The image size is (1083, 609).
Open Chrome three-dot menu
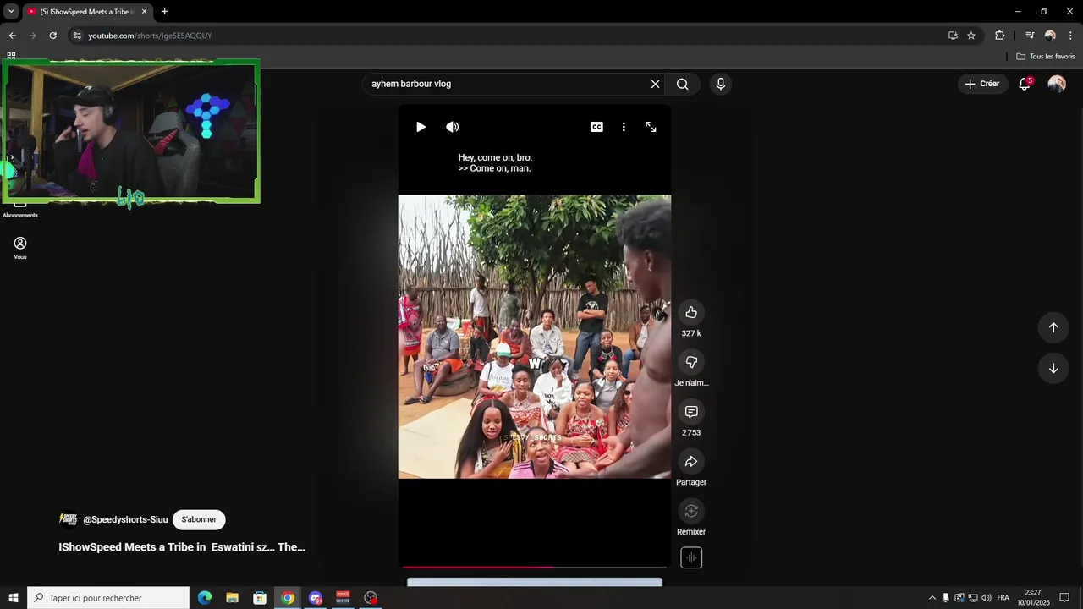pos(1070,36)
